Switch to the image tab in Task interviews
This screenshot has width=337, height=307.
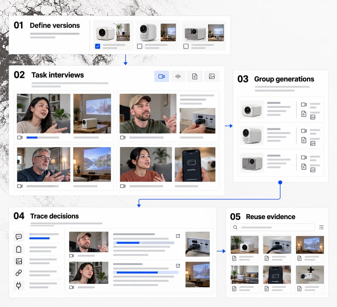(x=212, y=76)
